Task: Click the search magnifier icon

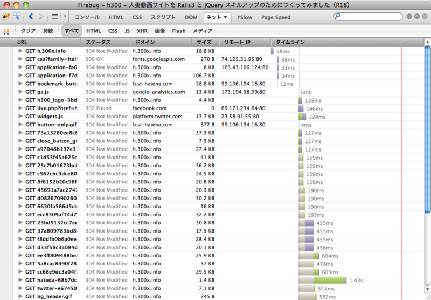Action: point(338,16)
